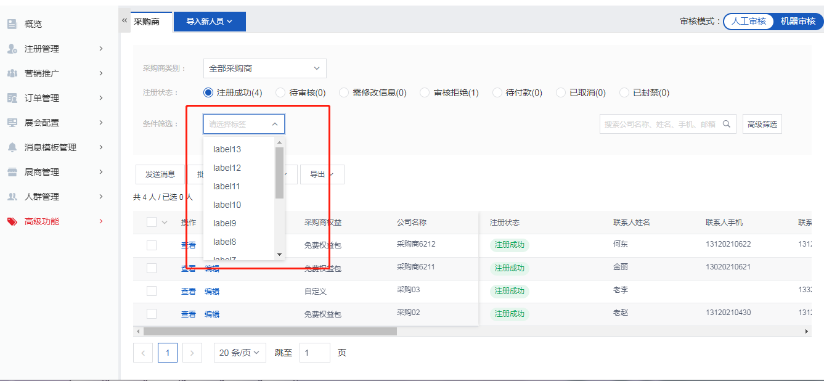The height and width of the screenshot is (381, 824).
Task: Tick checkbox for row 采购02
Action: [x=152, y=314]
